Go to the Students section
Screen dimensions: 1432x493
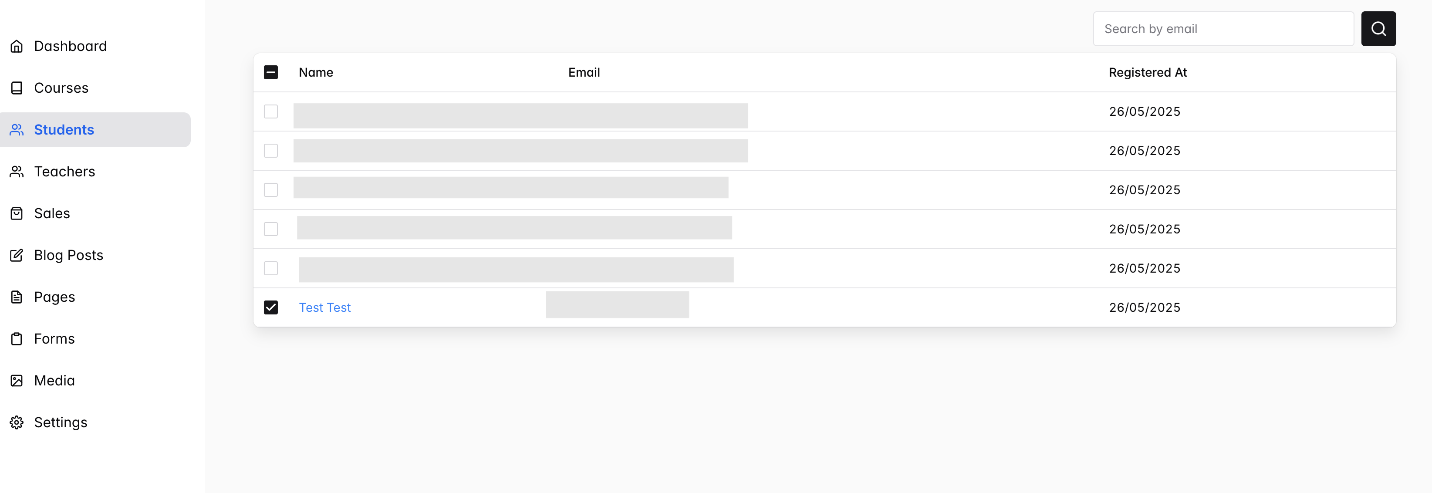(x=64, y=130)
